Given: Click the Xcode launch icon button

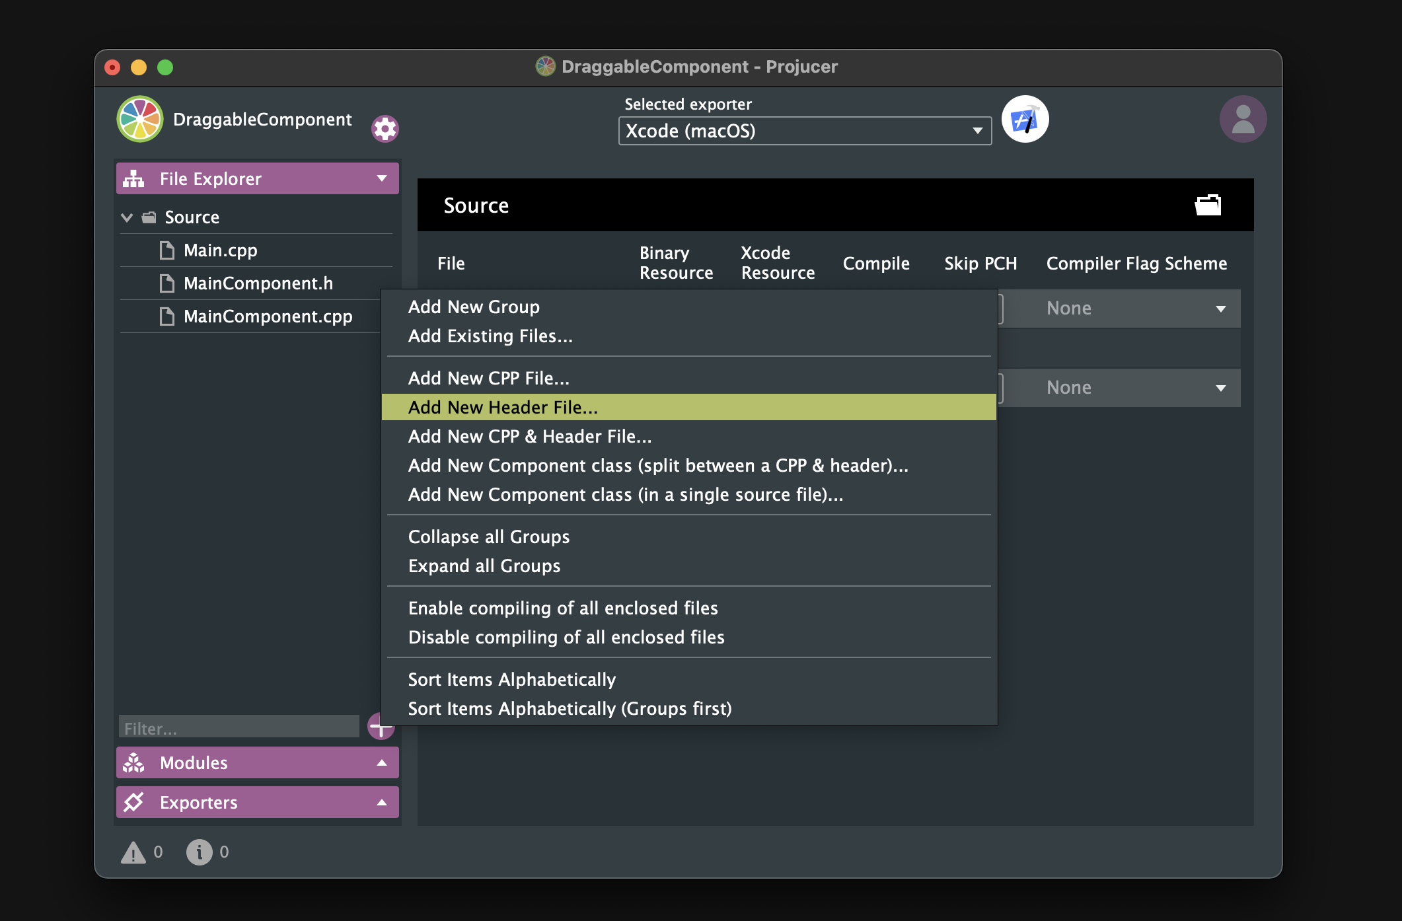Looking at the screenshot, I should pyautogui.click(x=1025, y=119).
